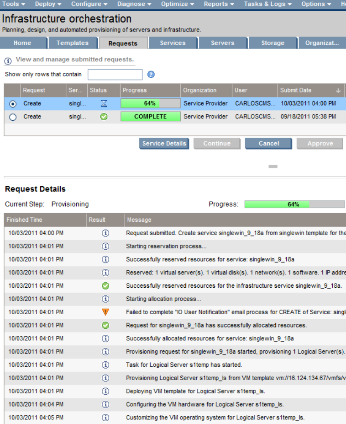The height and width of the screenshot is (424, 346).
Task: Click the green checkmark status of completed request
Action: [x=104, y=117]
